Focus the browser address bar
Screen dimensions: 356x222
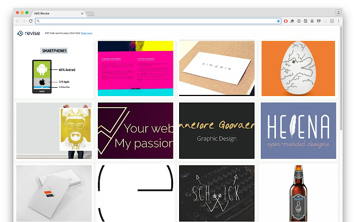click(158, 21)
